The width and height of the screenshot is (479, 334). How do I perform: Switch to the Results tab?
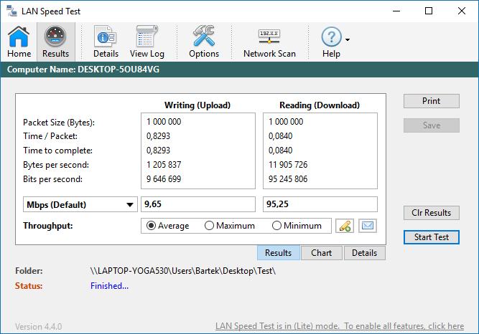279,253
